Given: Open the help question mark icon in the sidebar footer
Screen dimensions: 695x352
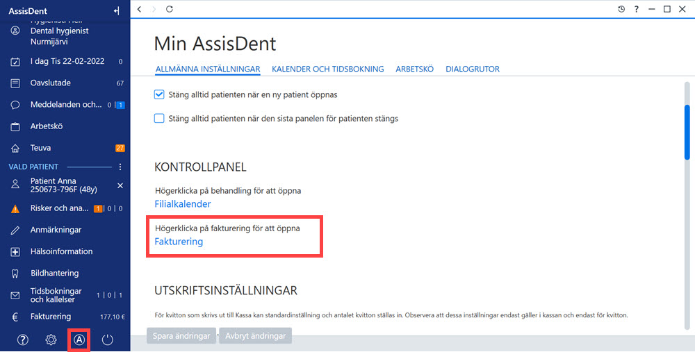Looking at the screenshot, I should click(23, 340).
